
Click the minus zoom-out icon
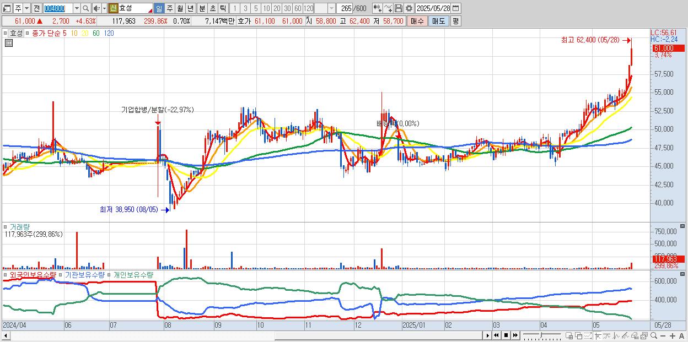[663, 335]
